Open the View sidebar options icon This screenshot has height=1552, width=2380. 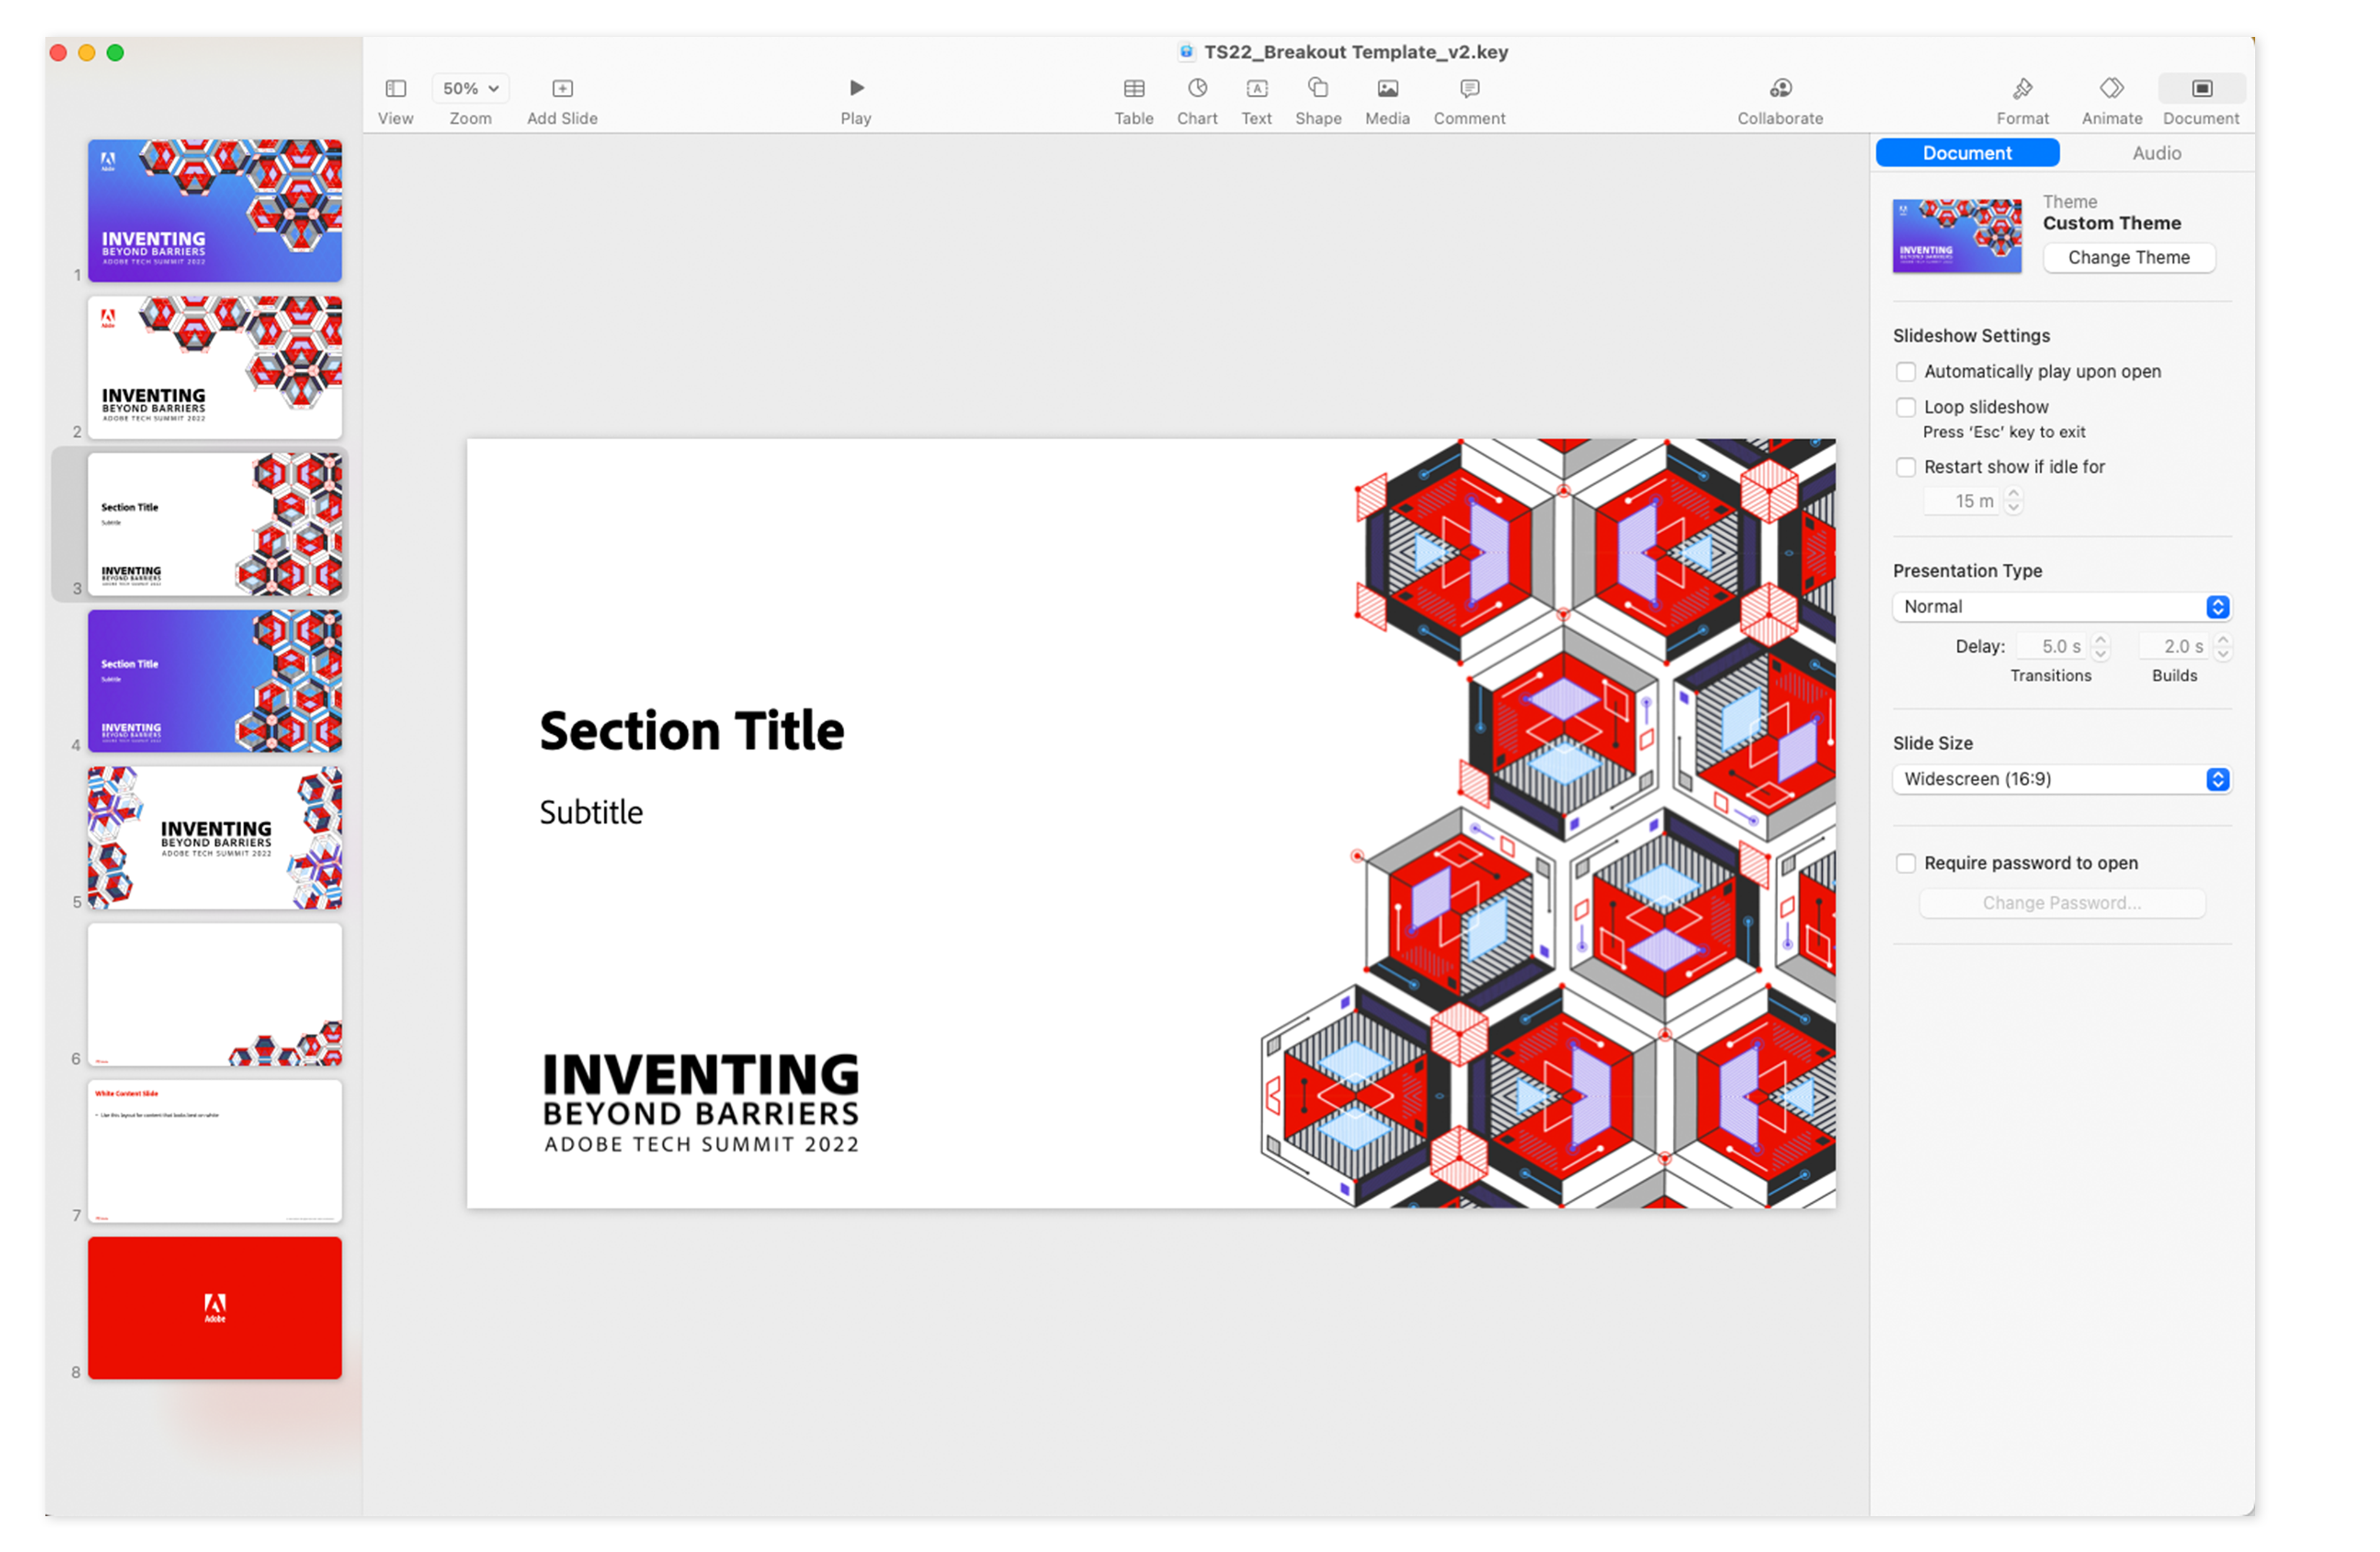click(395, 89)
